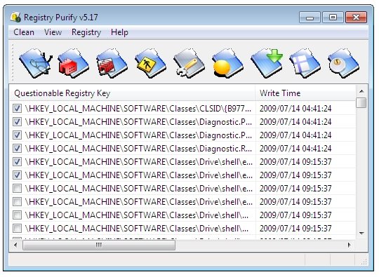Click the green down arrow toolbar icon
Image resolution: width=379 pixels, height=277 pixels.
(267, 63)
